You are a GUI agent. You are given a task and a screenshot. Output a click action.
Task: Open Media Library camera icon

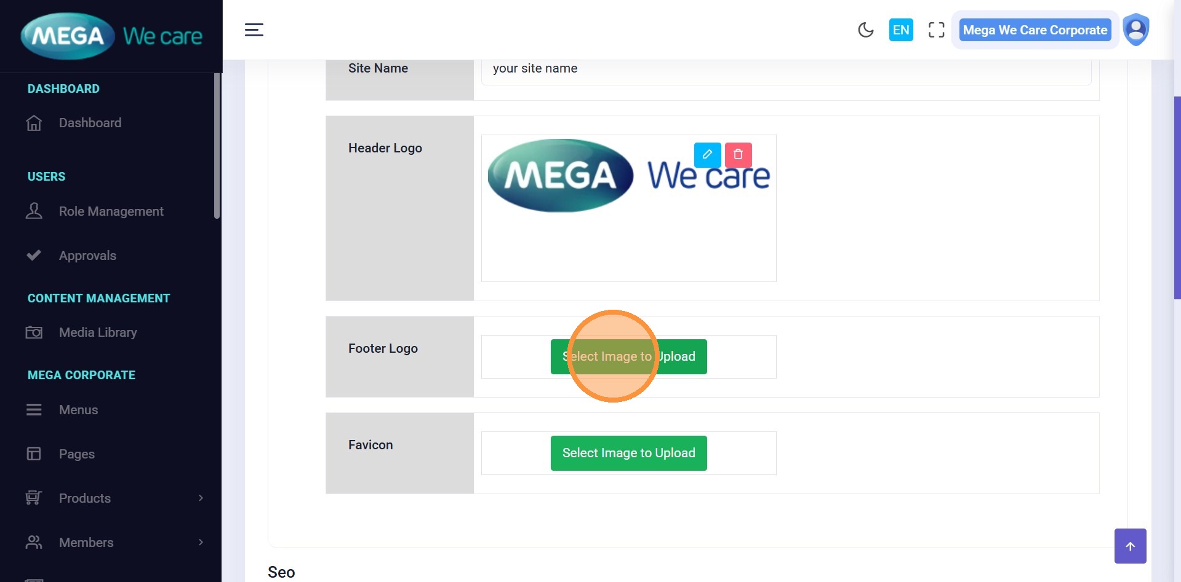coord(34,332)
